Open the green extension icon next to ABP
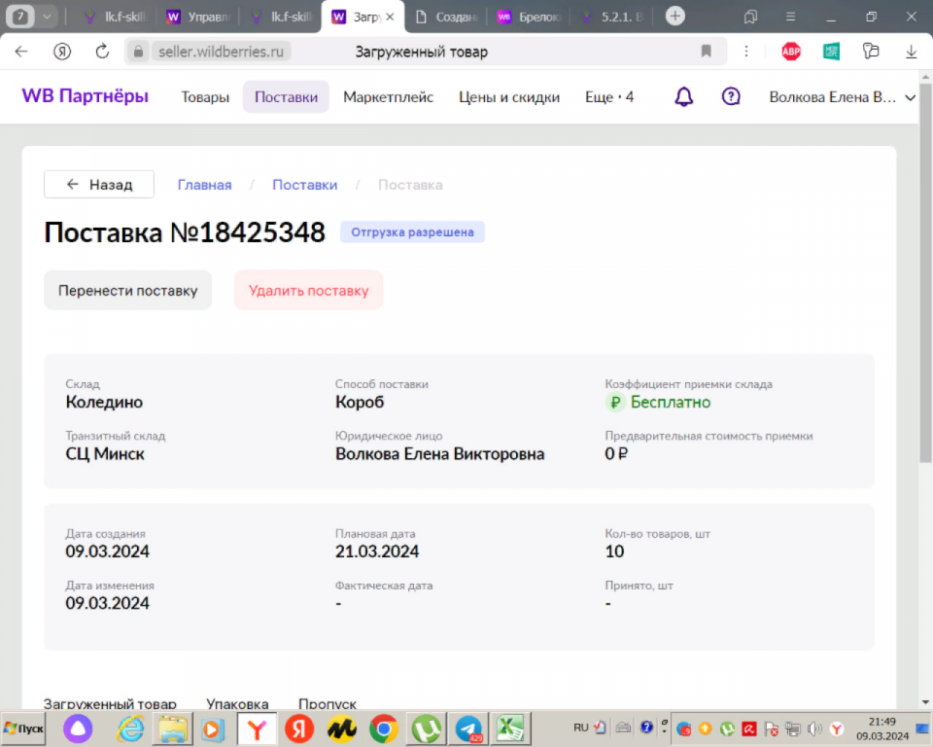Screen dimensions: 933x747 (831, 52)
